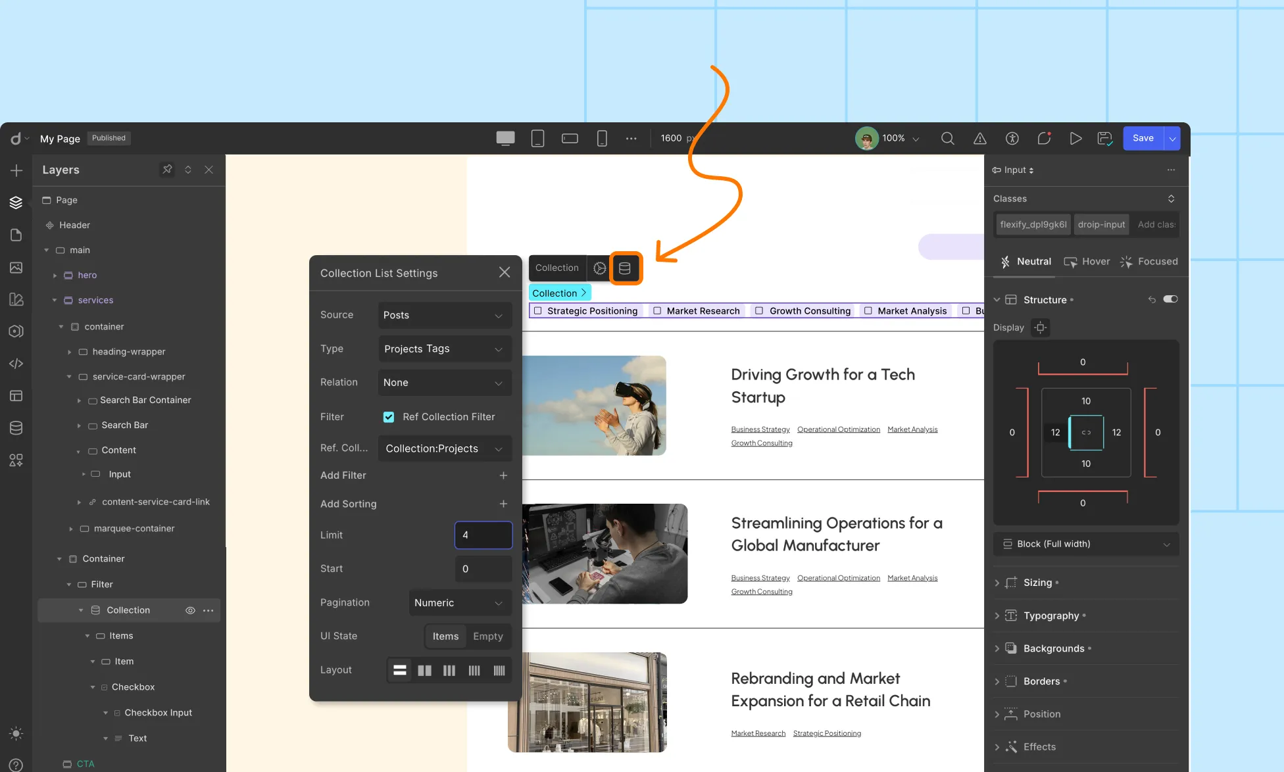Select the marquee-container layer
Image resolution: width=1284 pixels, height=772 pixels.
[x=134, y=529]
